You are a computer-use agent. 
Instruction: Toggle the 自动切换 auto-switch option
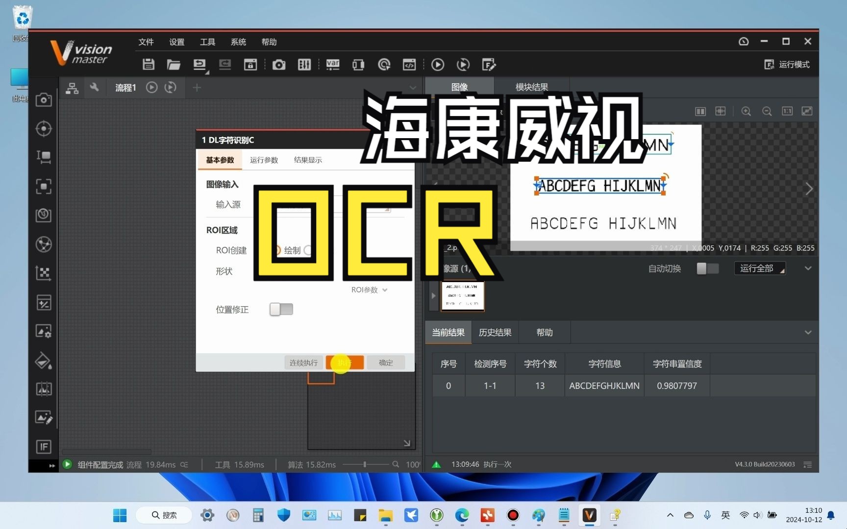pyautogui.click(x=707, y=268)
